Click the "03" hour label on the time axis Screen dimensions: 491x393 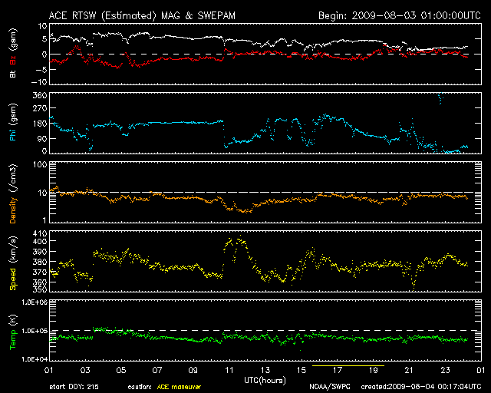pos(85,371)
